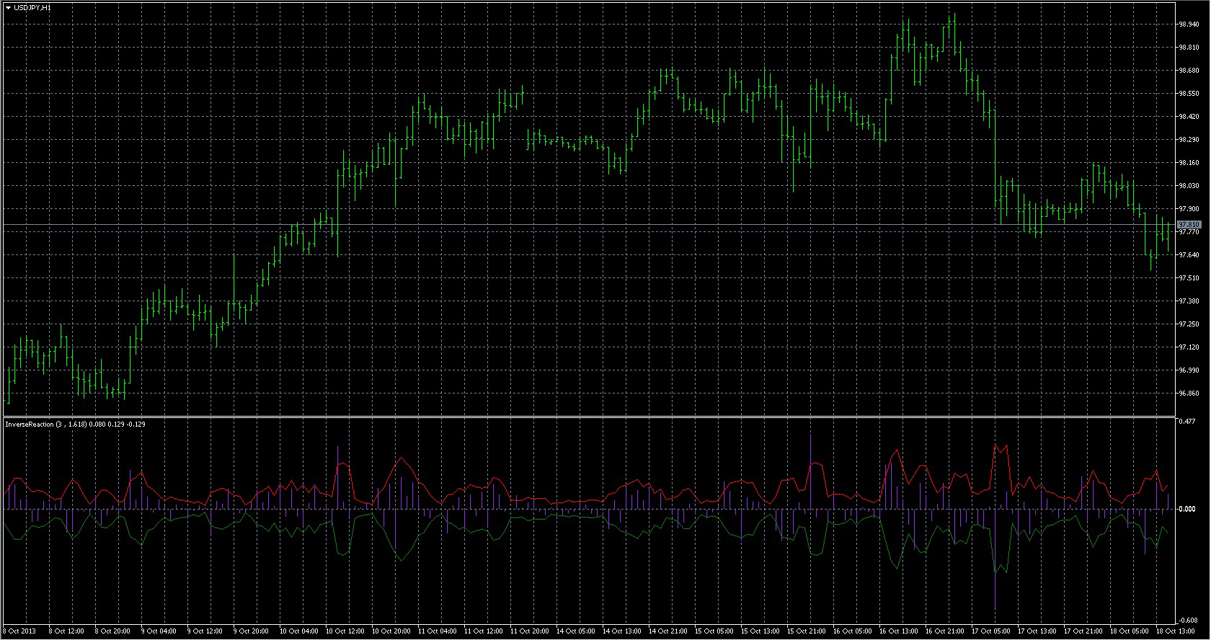The width and height of the screenshot is (1211, 640).
Task: Click the 97.380 price scale label
Action: (x=1189, y=301)
